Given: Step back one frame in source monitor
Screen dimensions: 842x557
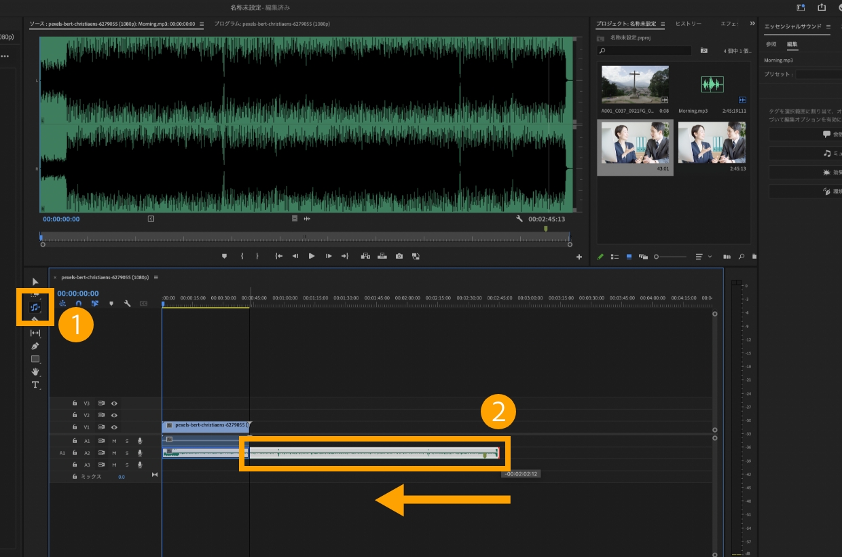Looking at the screenshot, I should tap(295, 256).
